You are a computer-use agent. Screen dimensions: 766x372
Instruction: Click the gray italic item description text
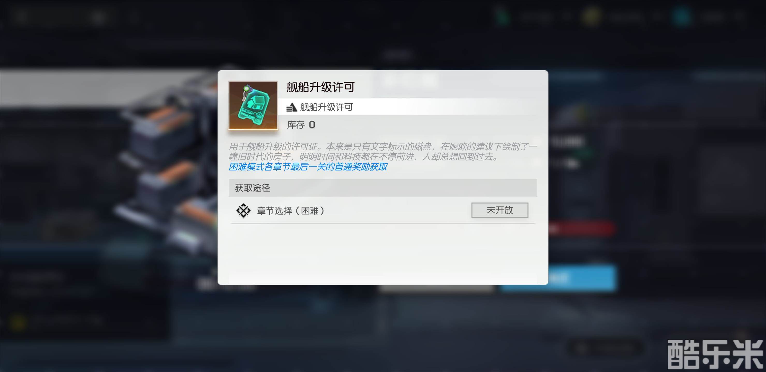383,151
